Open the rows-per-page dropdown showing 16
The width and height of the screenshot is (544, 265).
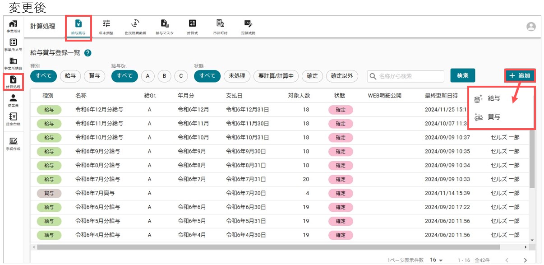[437, 260]
